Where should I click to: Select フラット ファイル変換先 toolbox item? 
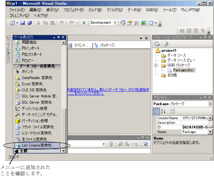(37, 127)
